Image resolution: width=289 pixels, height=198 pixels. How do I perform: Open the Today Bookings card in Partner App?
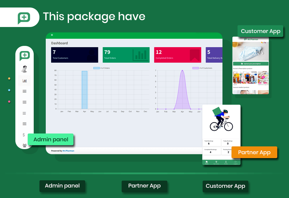point(231,142)
